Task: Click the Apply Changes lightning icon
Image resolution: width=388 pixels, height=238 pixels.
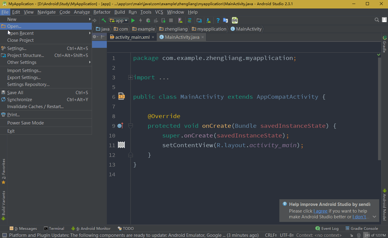Action: 140,21
